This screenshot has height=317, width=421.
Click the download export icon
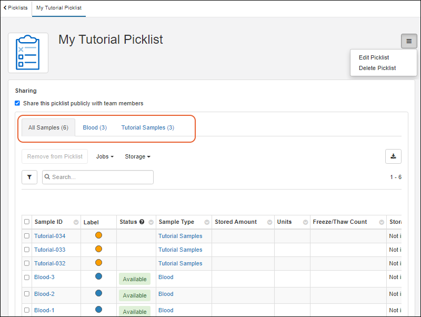(393, 156)
